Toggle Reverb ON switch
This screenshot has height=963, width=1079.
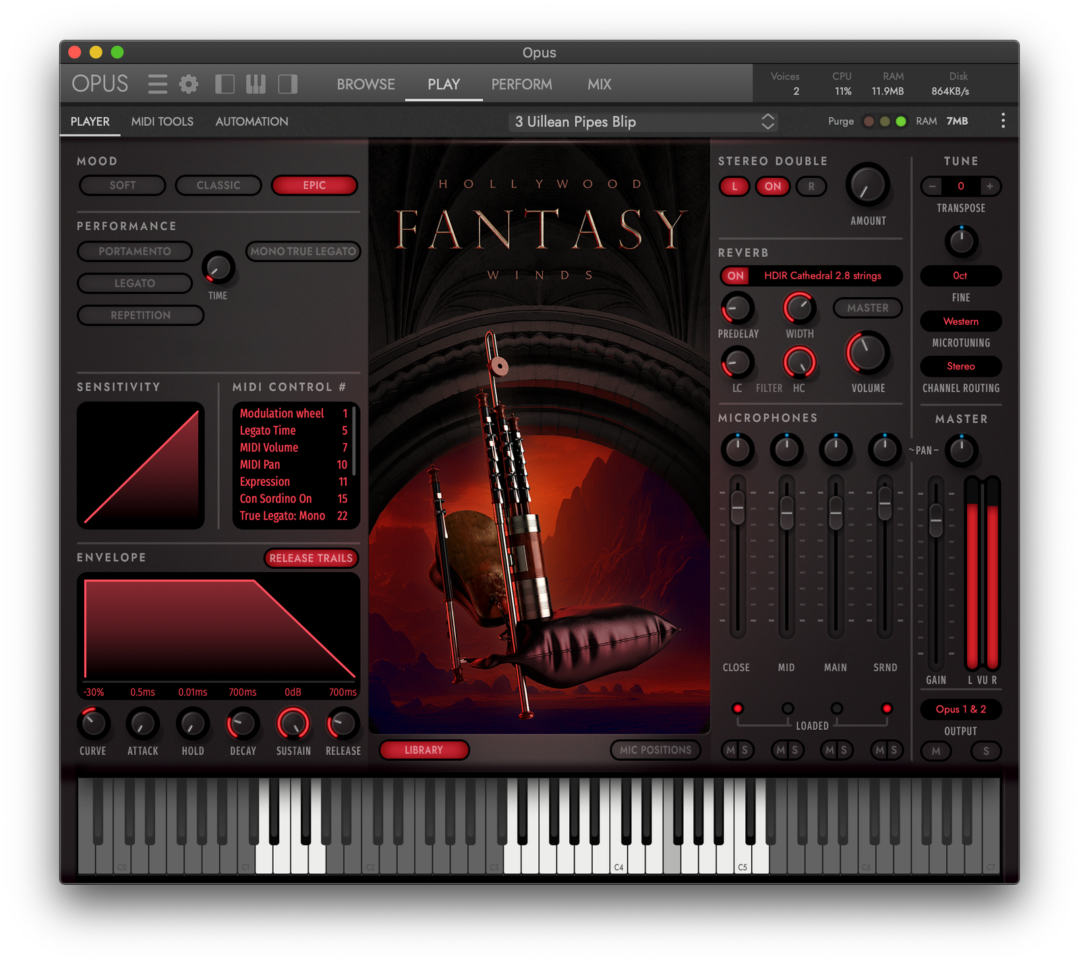coord(736,276)
